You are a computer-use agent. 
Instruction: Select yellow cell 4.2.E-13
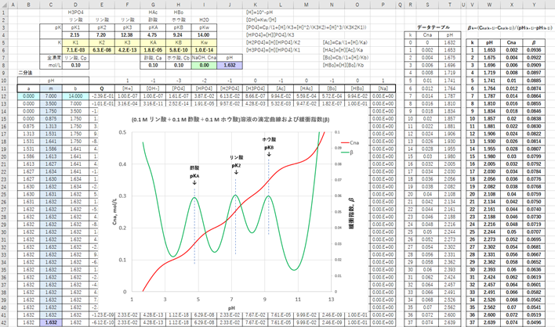pyautogui.click(x=127, y=50)
